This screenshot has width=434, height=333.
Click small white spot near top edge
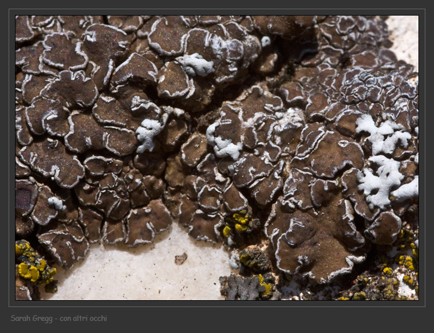(x=265, y=41)
